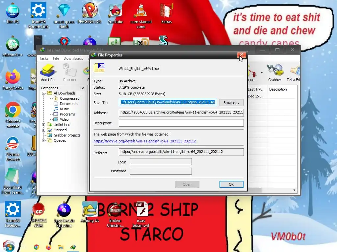Select the YouTube Angry Birds desktop icon
The image size is (337, 252).
[116, 13]
